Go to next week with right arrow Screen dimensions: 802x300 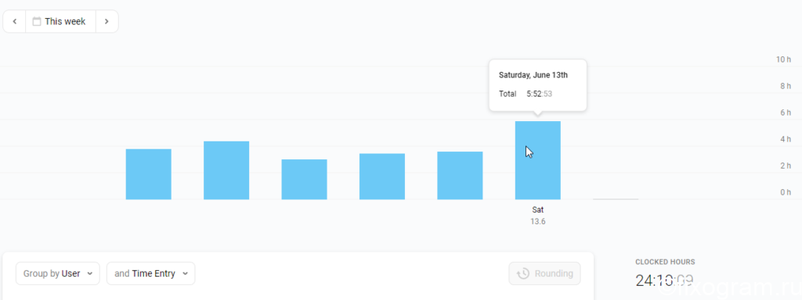[x=107, y=21]
